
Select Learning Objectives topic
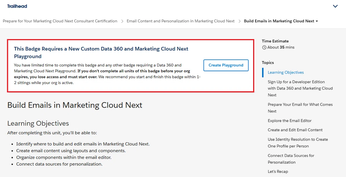click(286, 72)
